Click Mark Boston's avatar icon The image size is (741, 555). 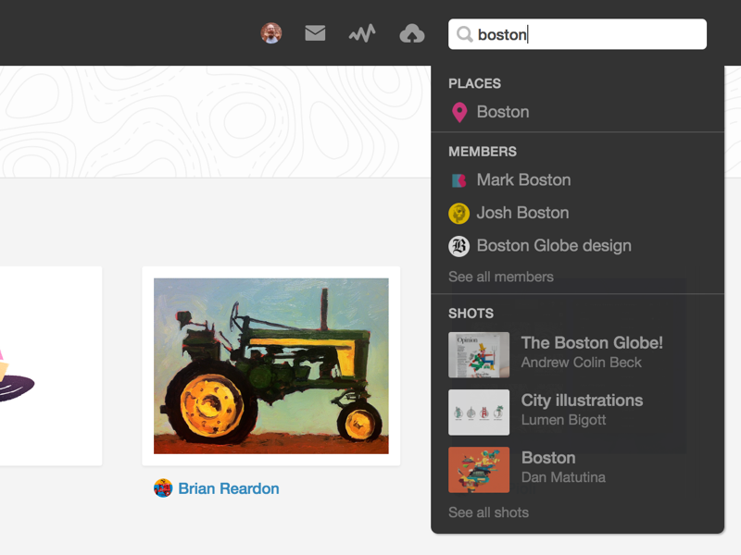458,180
